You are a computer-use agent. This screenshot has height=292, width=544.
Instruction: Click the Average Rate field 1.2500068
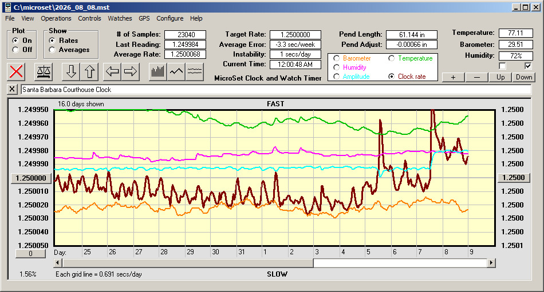coord(186,54)
